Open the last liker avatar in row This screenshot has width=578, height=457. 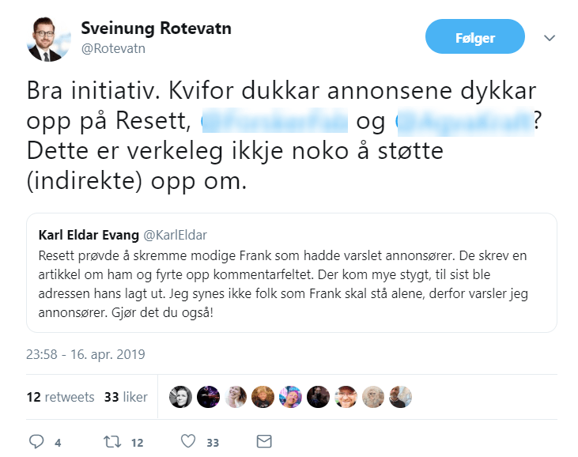click(x=401, y=397)
